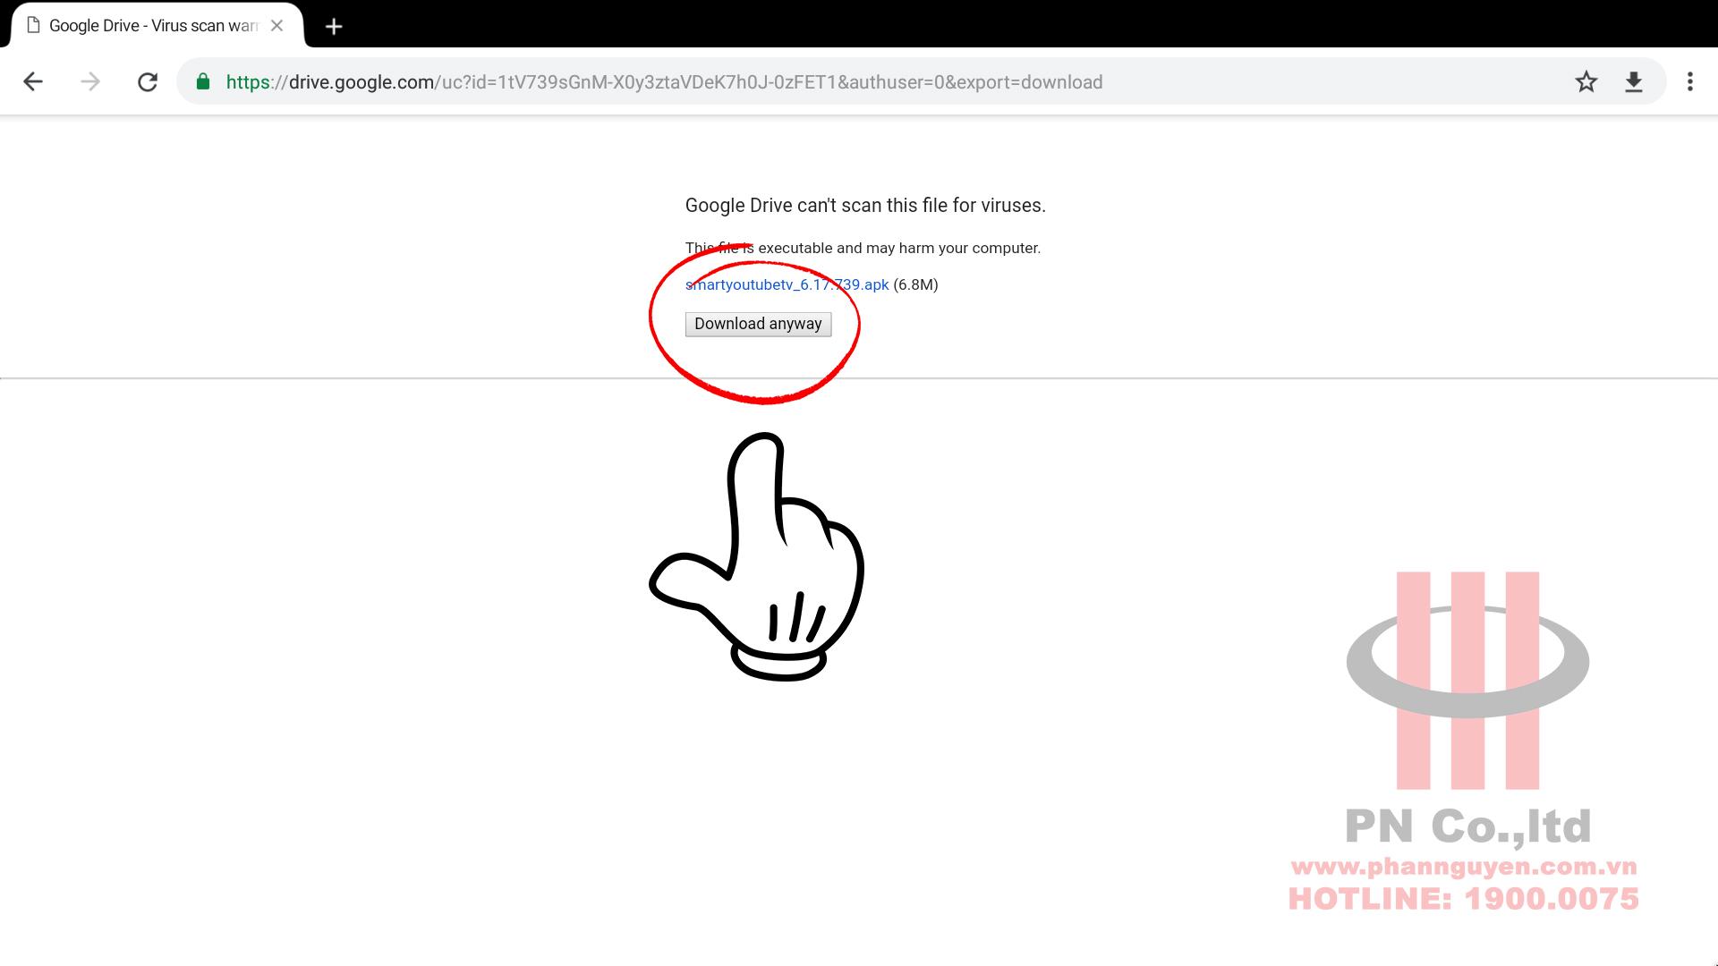Open the three-dot Chrome menu
Screen dimensions: 1718x966
[x=1689, y=82]
